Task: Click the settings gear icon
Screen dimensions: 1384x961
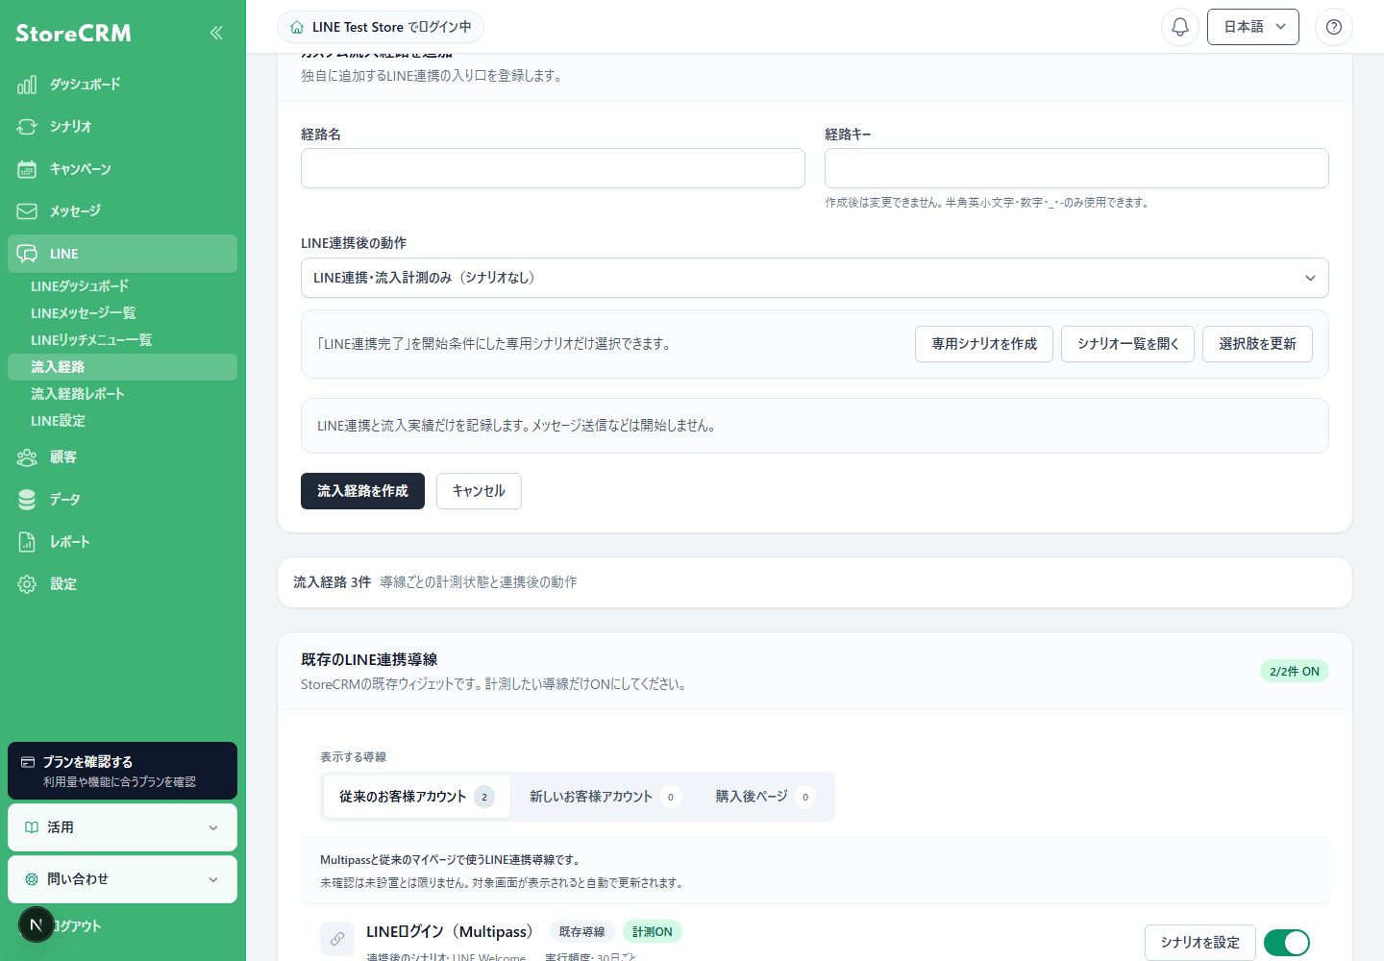Action: 27,584
